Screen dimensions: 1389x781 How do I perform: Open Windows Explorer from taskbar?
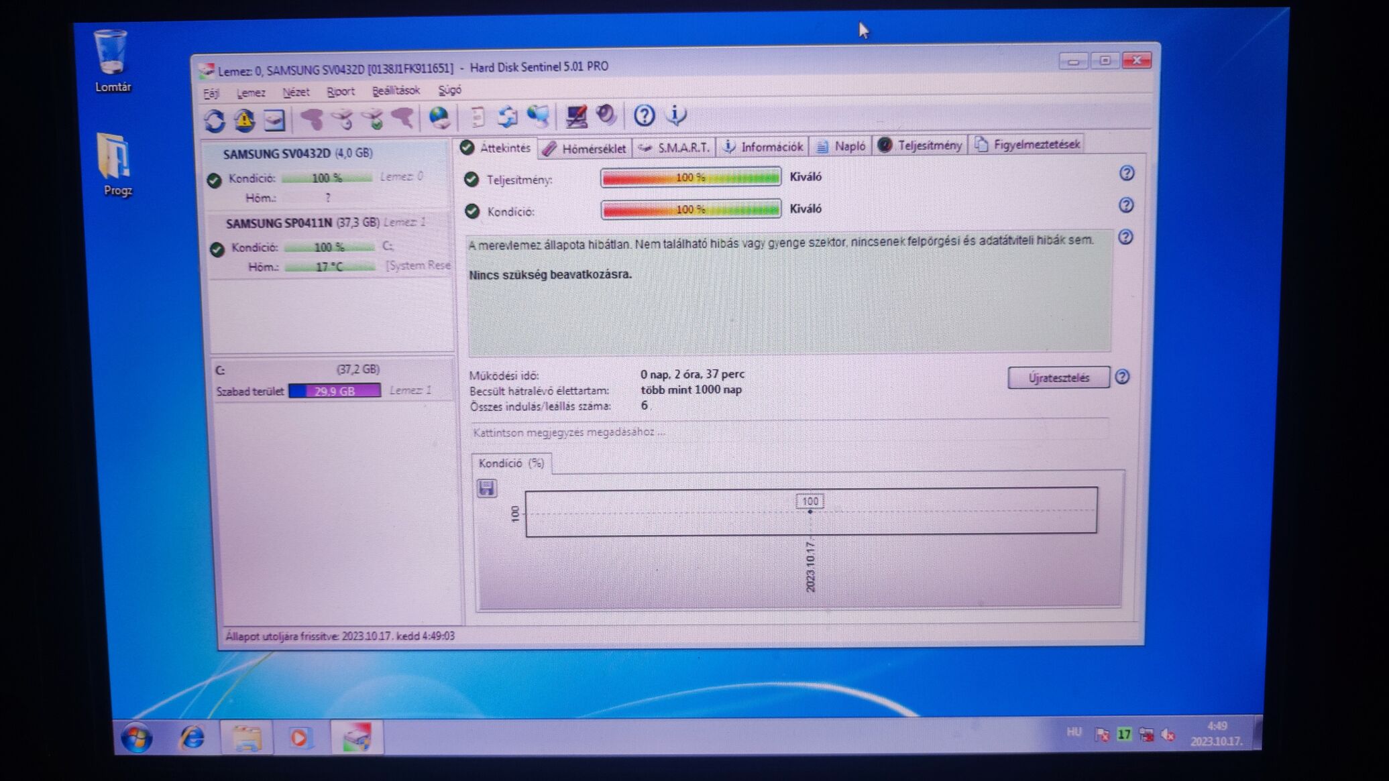(247, 737)
